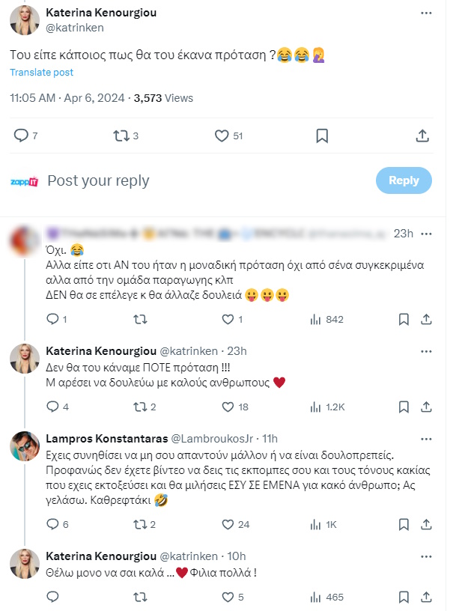This screenshot has height=611, width=468.
Task: Open more options on the main post
Action: tap(426, 14)
